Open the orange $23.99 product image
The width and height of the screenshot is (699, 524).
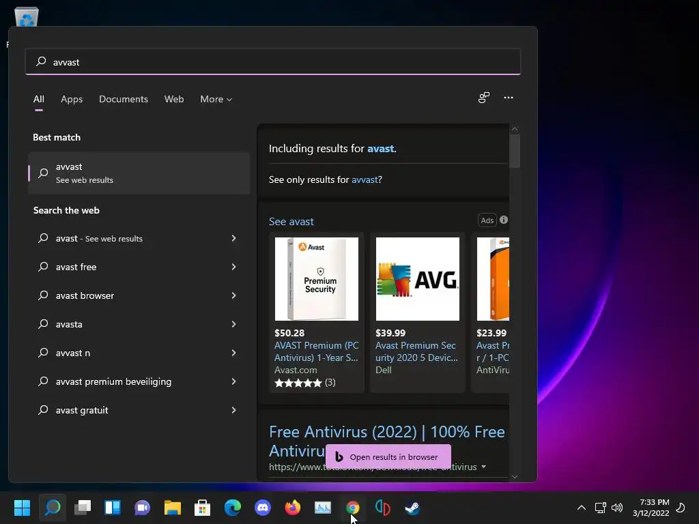[x=493, y=279]
